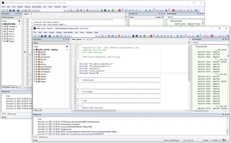Screen dimensions: 231x143
Task: Click Open file icon in Partner 1 toolbar
Action: click(x=39, y=36)
